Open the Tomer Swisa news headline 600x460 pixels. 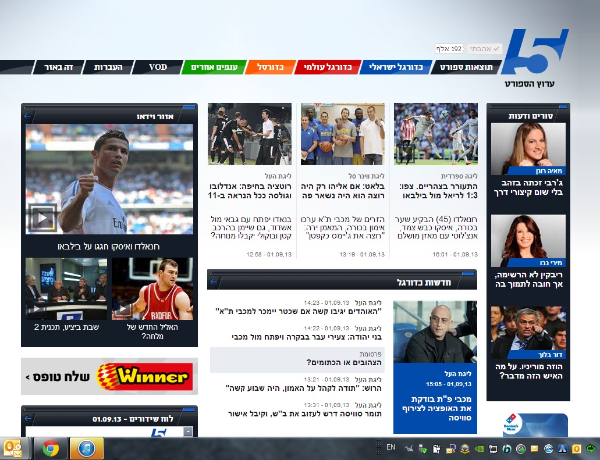click(x=288, y=414)
